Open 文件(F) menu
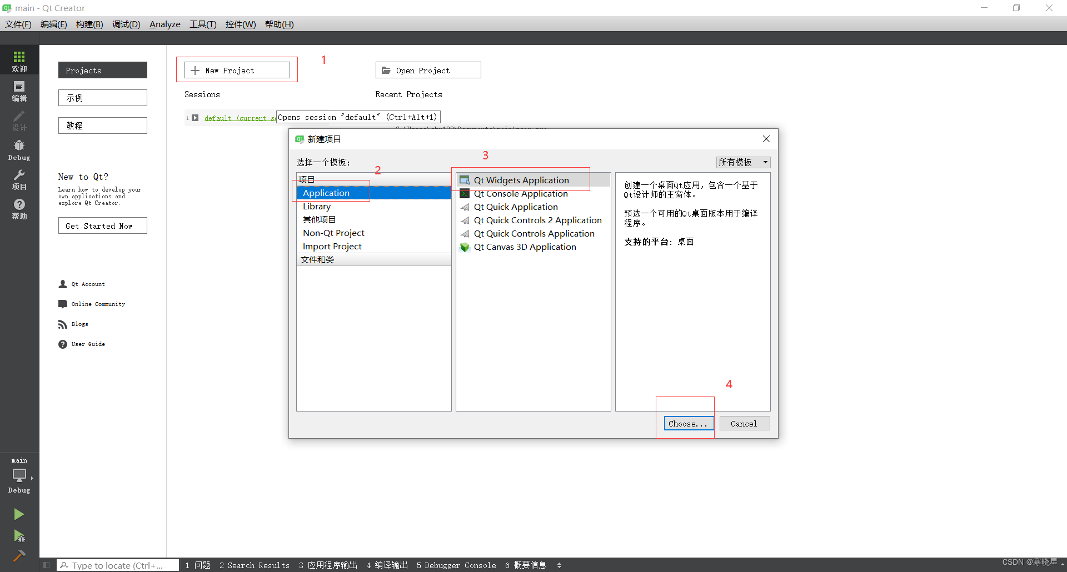 point(18,24)
